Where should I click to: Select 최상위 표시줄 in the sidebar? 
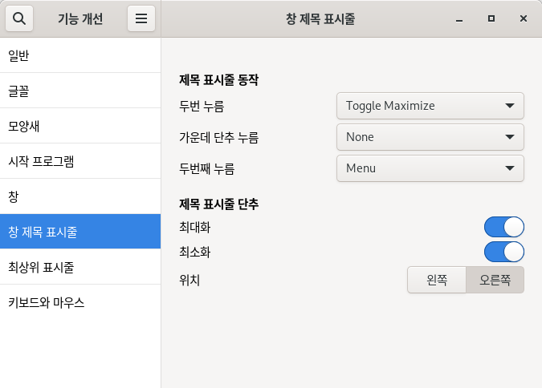(x=80, y=267)
